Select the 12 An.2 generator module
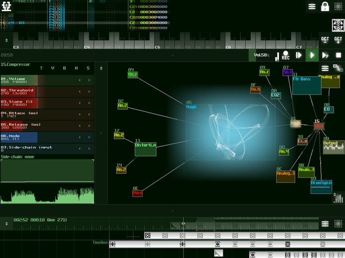The image size is (345, 258). pos(119,135)
